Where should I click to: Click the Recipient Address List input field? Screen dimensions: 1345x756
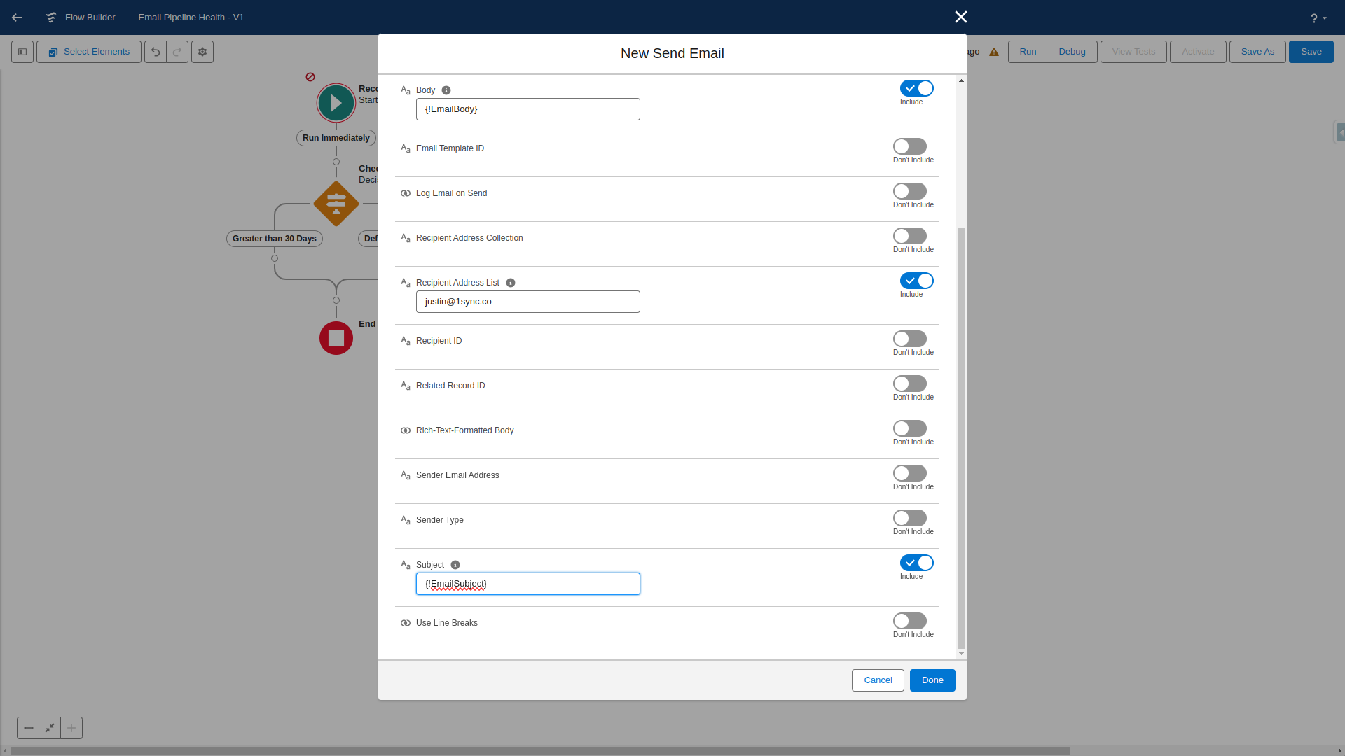click(527, 301)
